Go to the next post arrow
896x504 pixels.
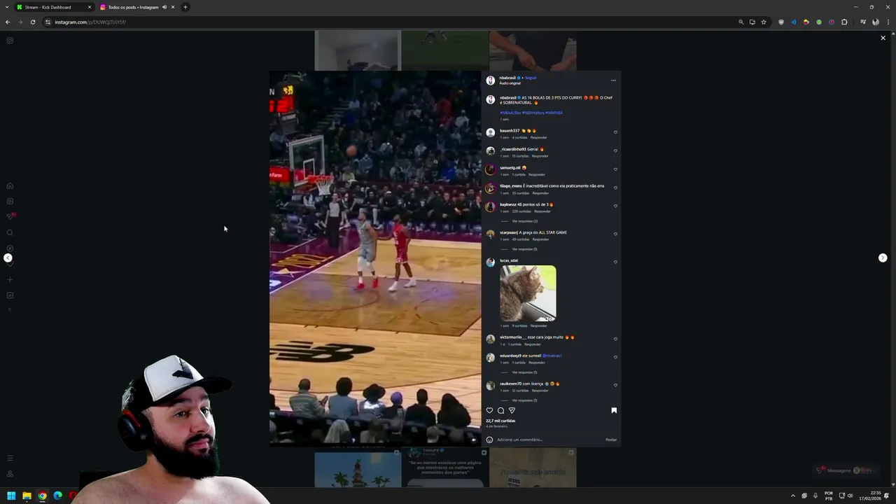(883, 258)
